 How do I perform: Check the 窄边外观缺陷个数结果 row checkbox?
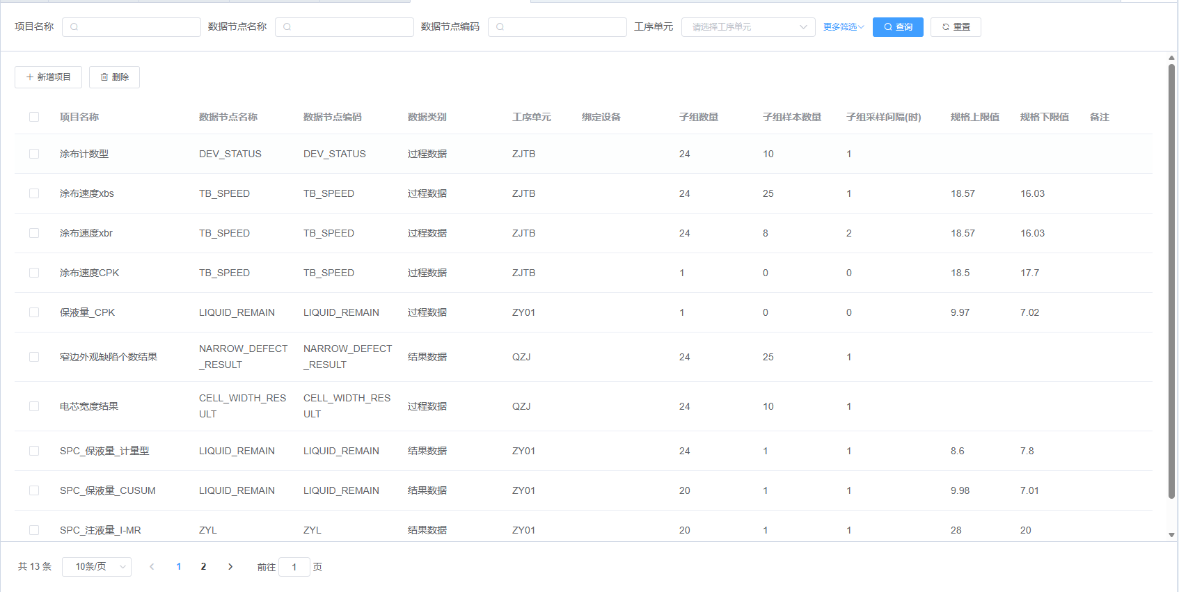point(34,357)
